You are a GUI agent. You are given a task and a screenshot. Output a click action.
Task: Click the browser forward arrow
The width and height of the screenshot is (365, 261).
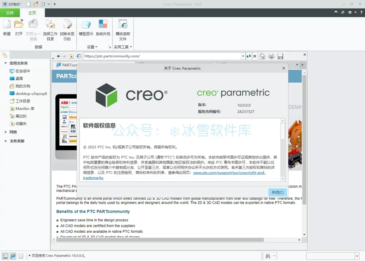click(x=65, y=56)
